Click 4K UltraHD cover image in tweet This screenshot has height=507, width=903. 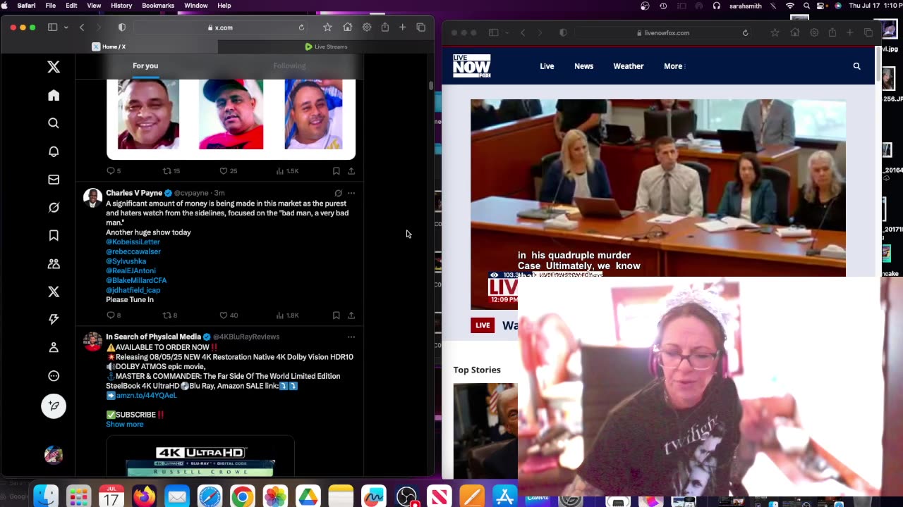pos(200,456)
